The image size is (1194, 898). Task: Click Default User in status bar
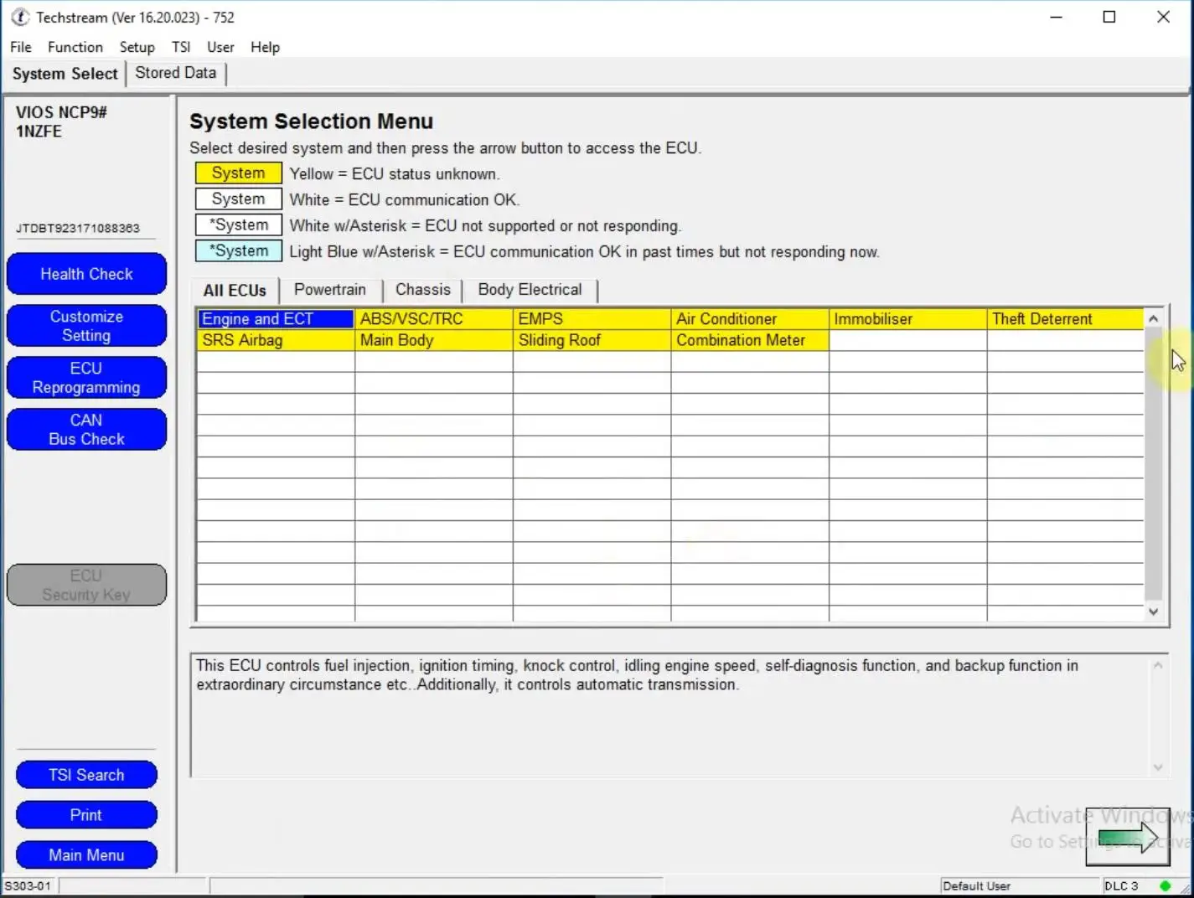(x=976, y=885)
